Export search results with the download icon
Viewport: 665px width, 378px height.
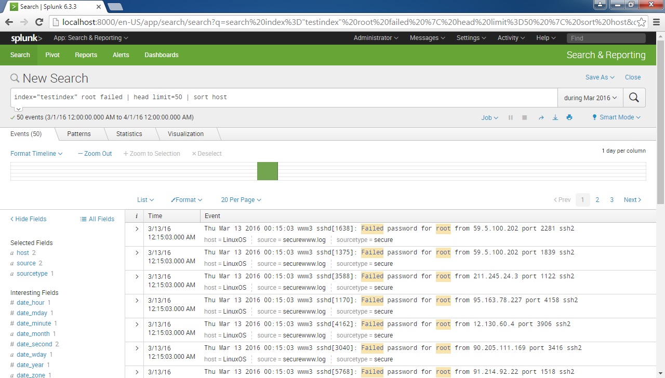(555, 117)
